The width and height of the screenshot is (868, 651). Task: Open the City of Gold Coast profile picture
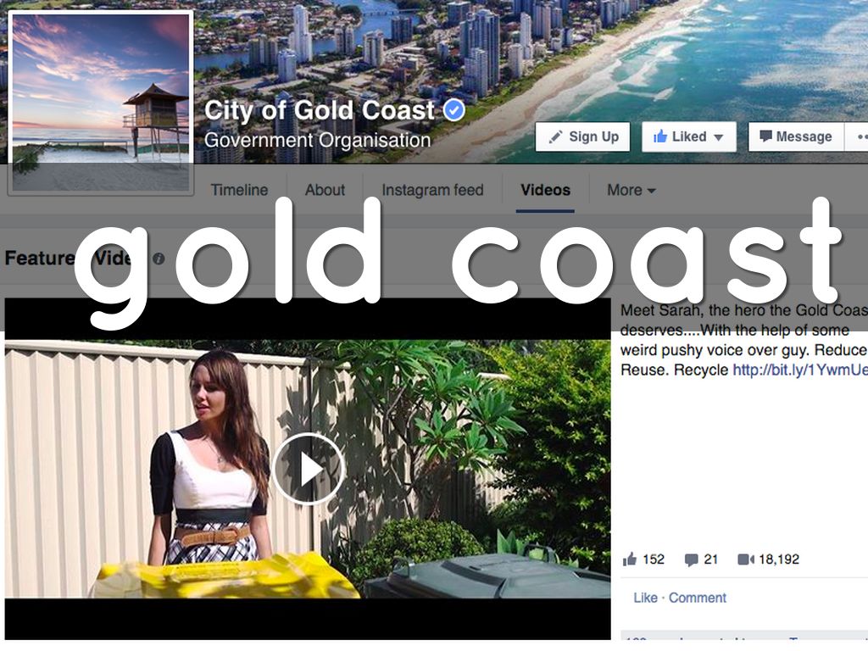point(101,103)
